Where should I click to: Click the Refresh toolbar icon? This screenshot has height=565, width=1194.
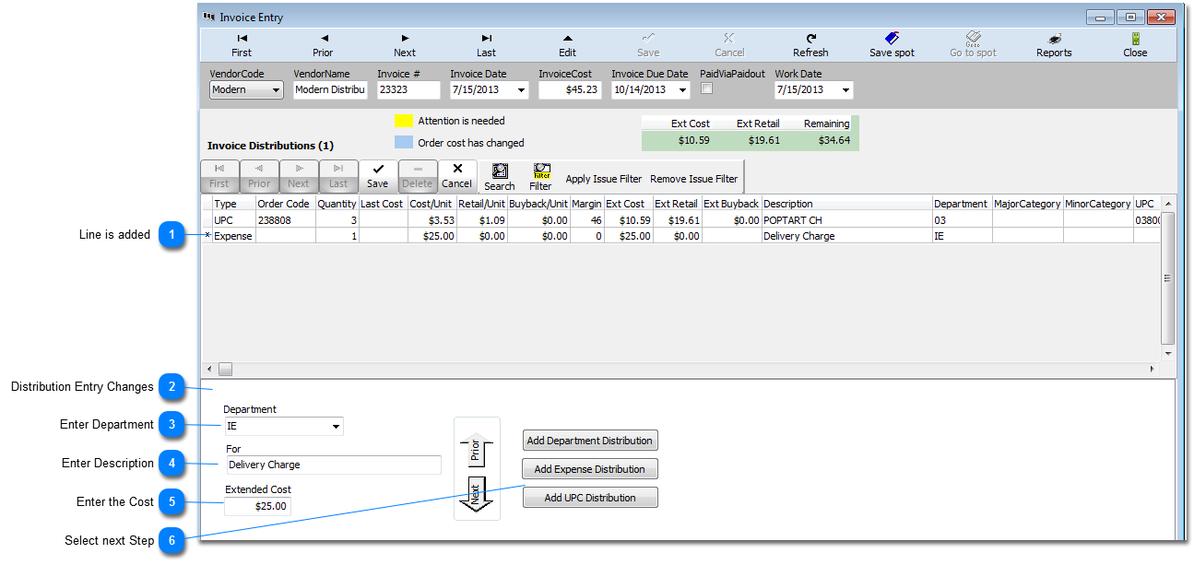pyautogui.click(x=810, y=44)
